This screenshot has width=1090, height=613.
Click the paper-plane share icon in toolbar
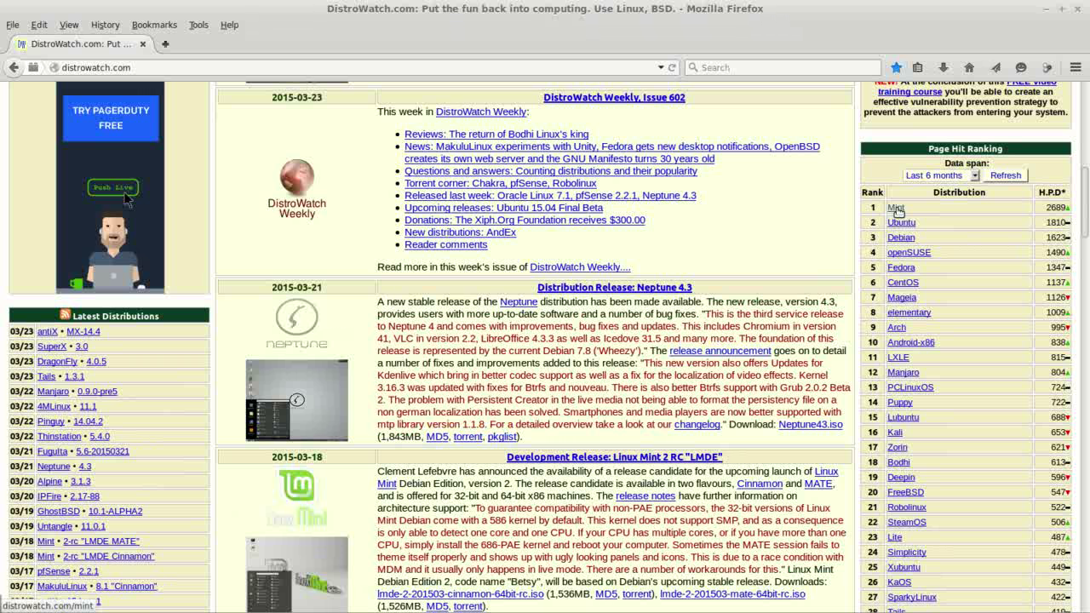click(x=995, y=67)
